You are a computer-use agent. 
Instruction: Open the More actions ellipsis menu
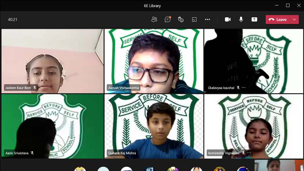207,19
